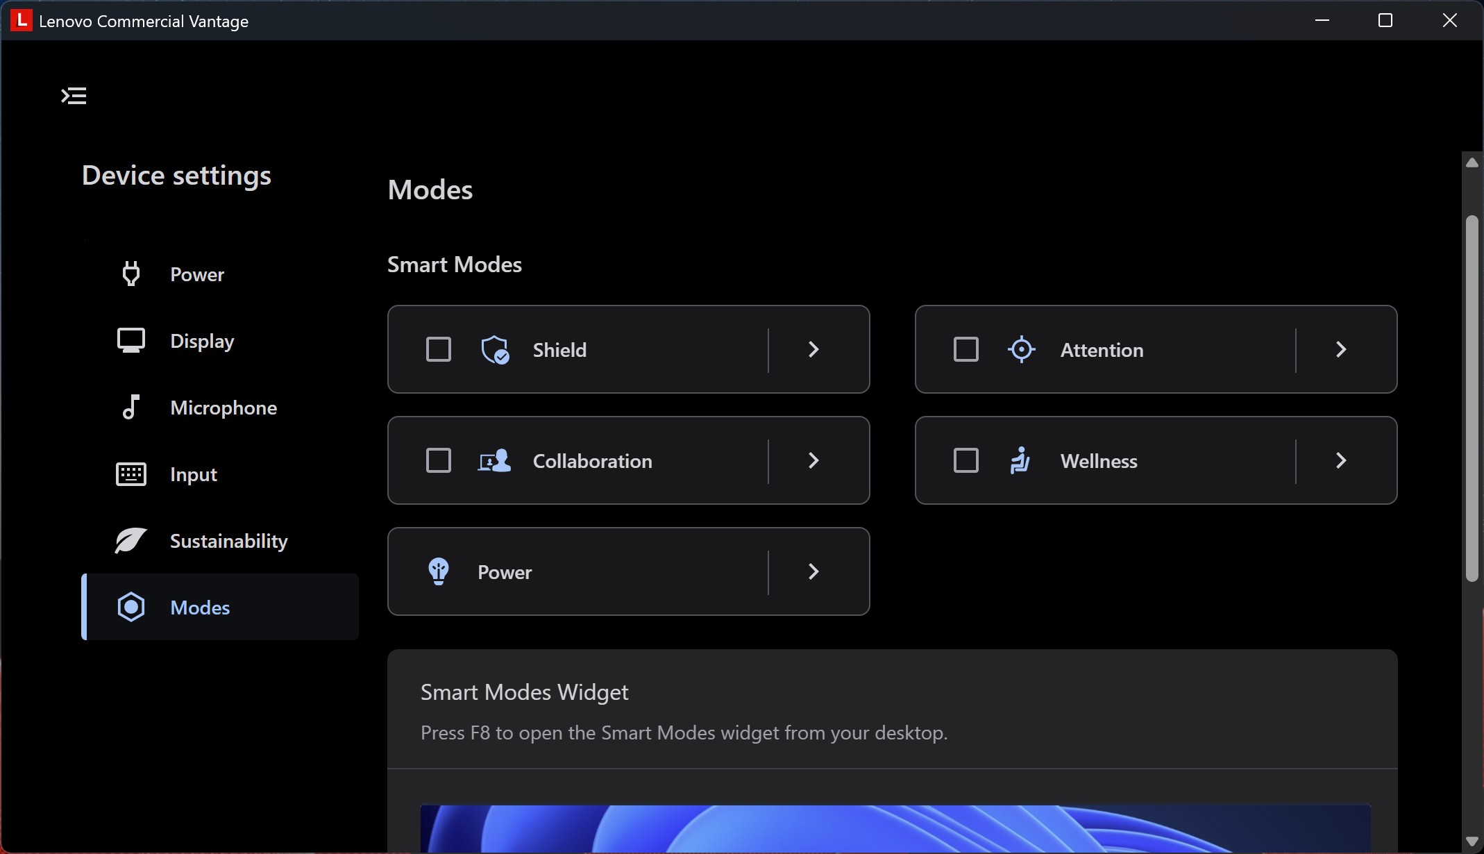This screenshot has height=854, width=1484.
Task: Click the Modes hexagon icon
Action: pos(130,608)
